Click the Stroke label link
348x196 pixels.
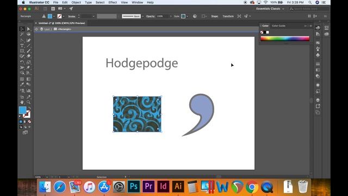(71, 16)
